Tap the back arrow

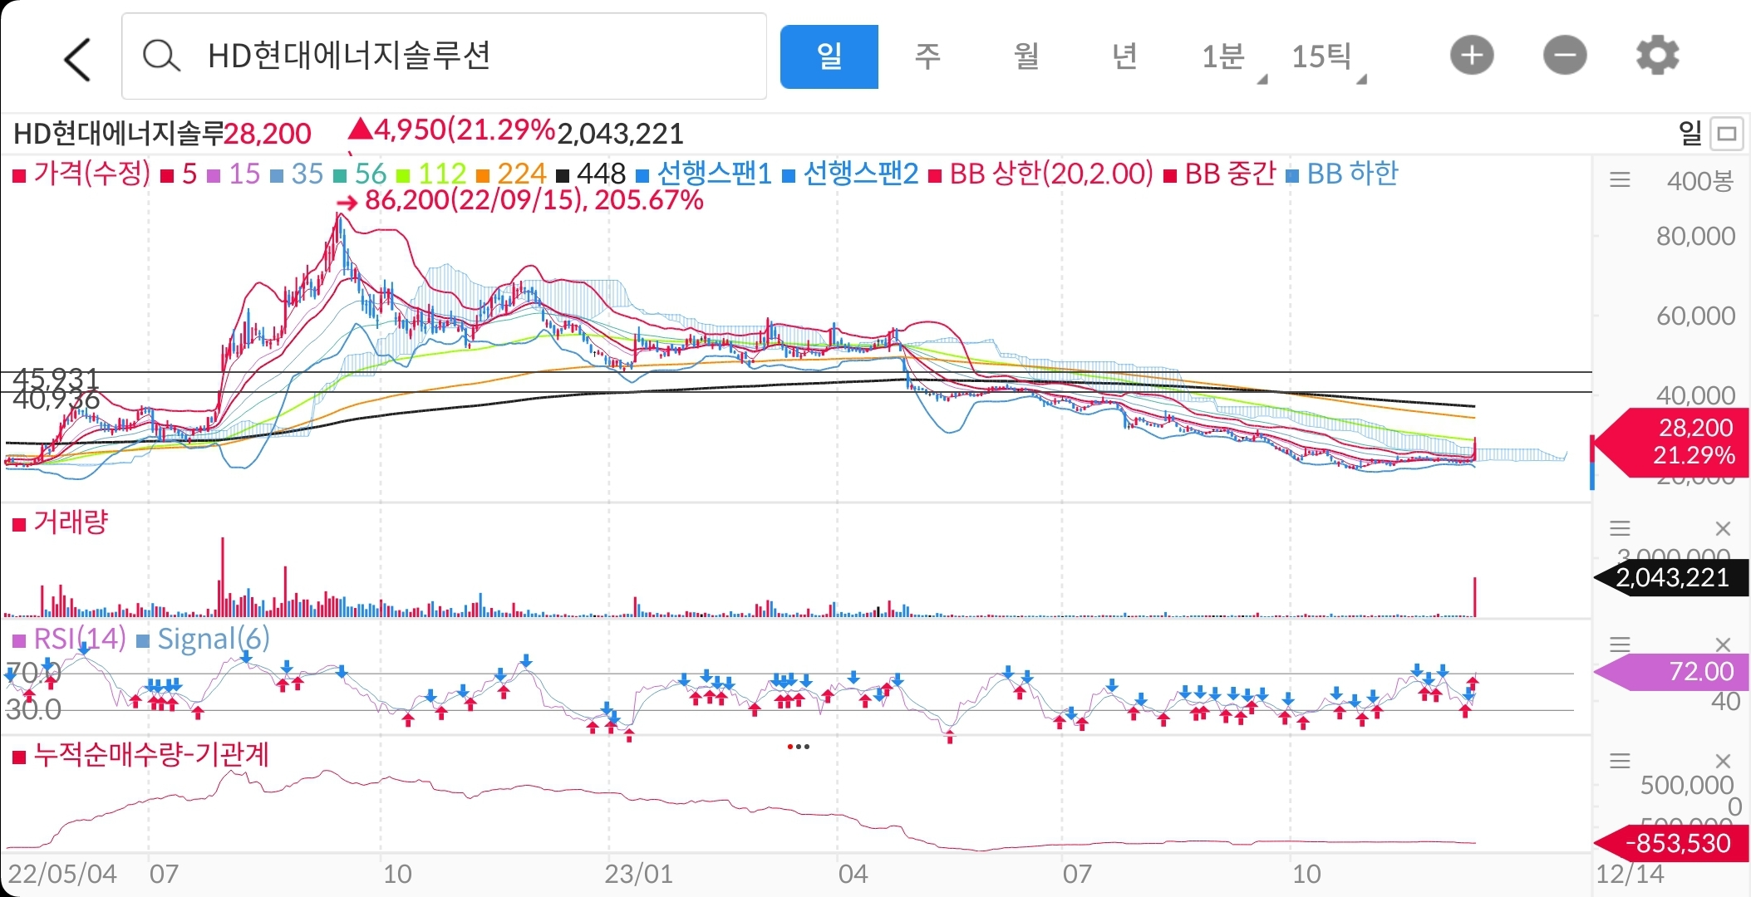77,59
